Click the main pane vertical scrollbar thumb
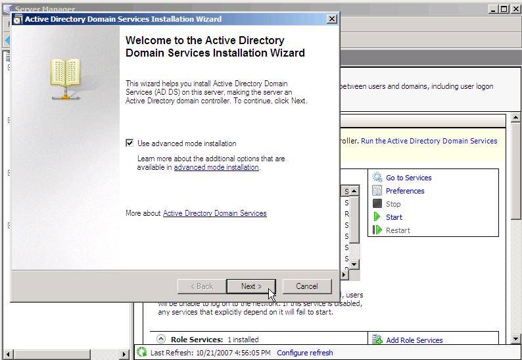522x360 pixels. pyautogui.click(x=515, y=170)
